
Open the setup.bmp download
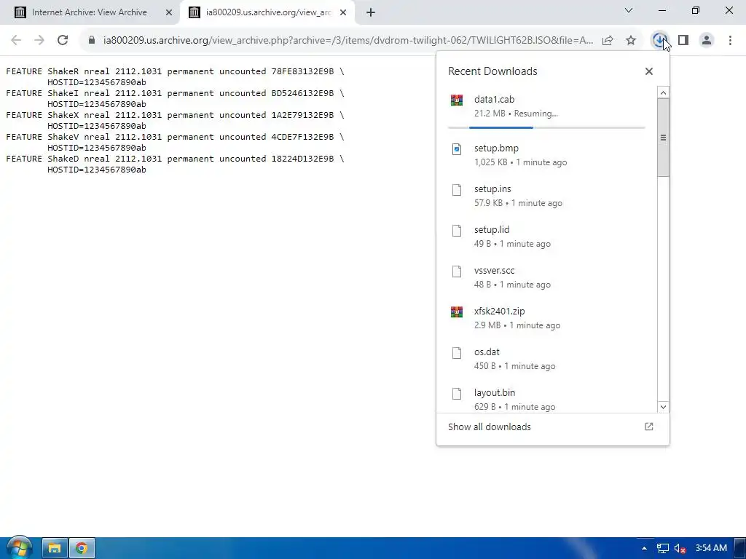tap(546, 155)
